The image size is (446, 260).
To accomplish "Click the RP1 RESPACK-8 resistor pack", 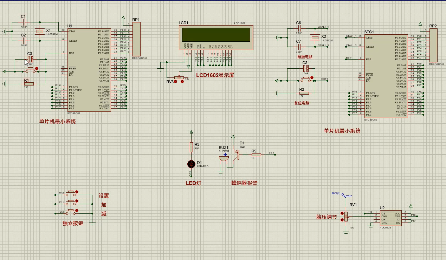I will (x=136, y=39).
